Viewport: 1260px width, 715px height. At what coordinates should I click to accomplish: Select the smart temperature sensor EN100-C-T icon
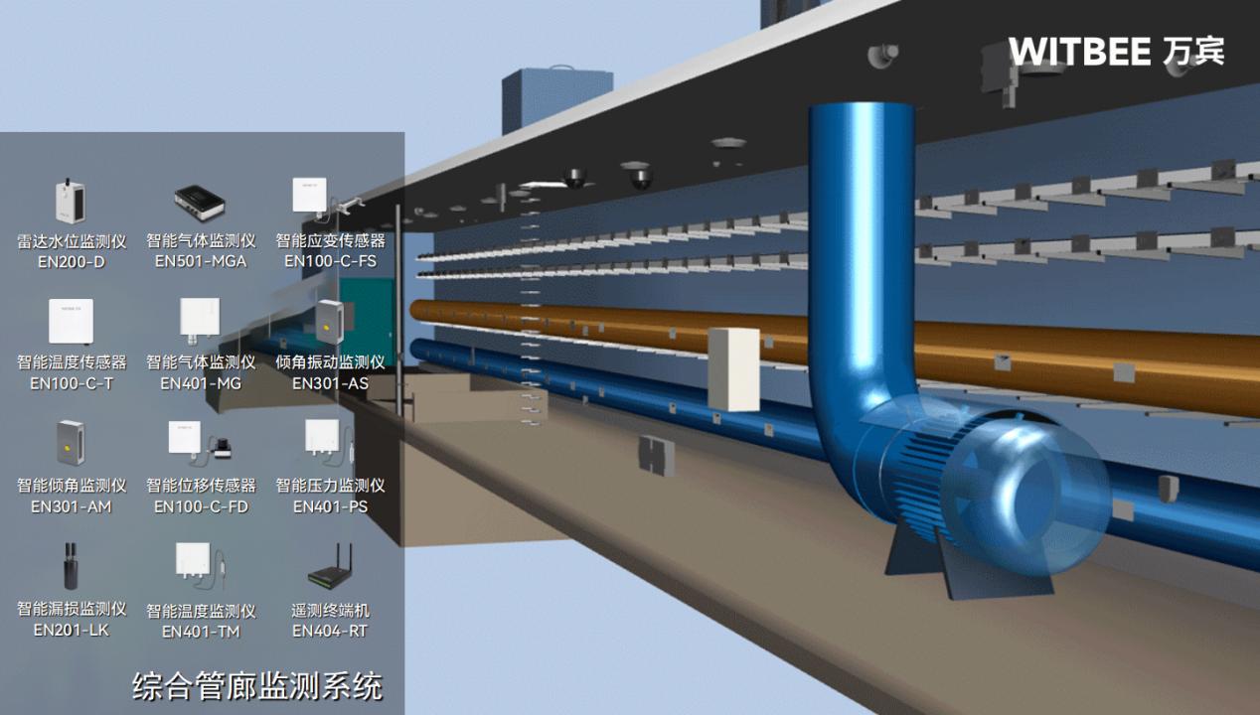click(x=71, y=322)
